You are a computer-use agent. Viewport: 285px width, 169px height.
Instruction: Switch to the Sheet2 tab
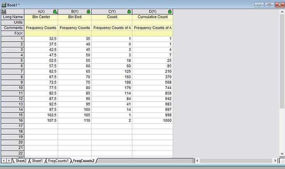tap(21, 161)
